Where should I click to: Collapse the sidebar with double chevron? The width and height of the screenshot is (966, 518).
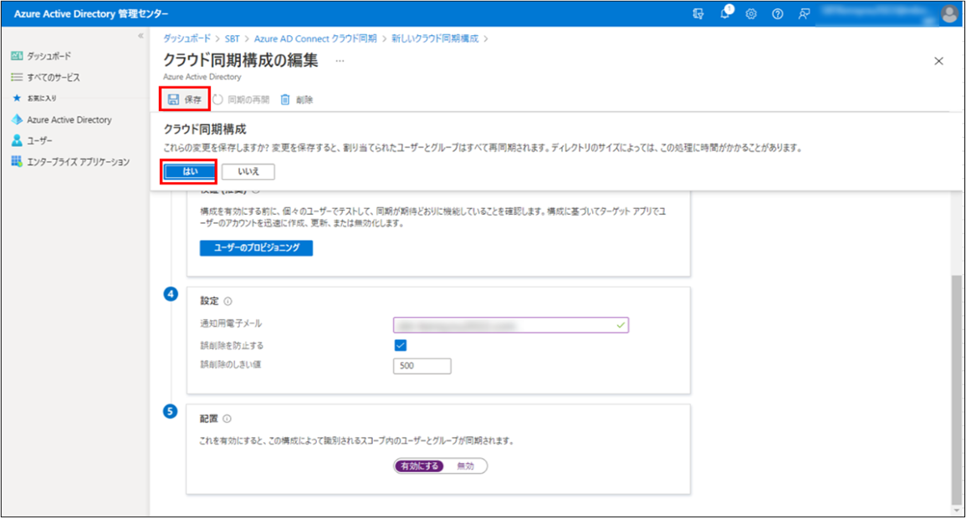click(x=141, y=36)
